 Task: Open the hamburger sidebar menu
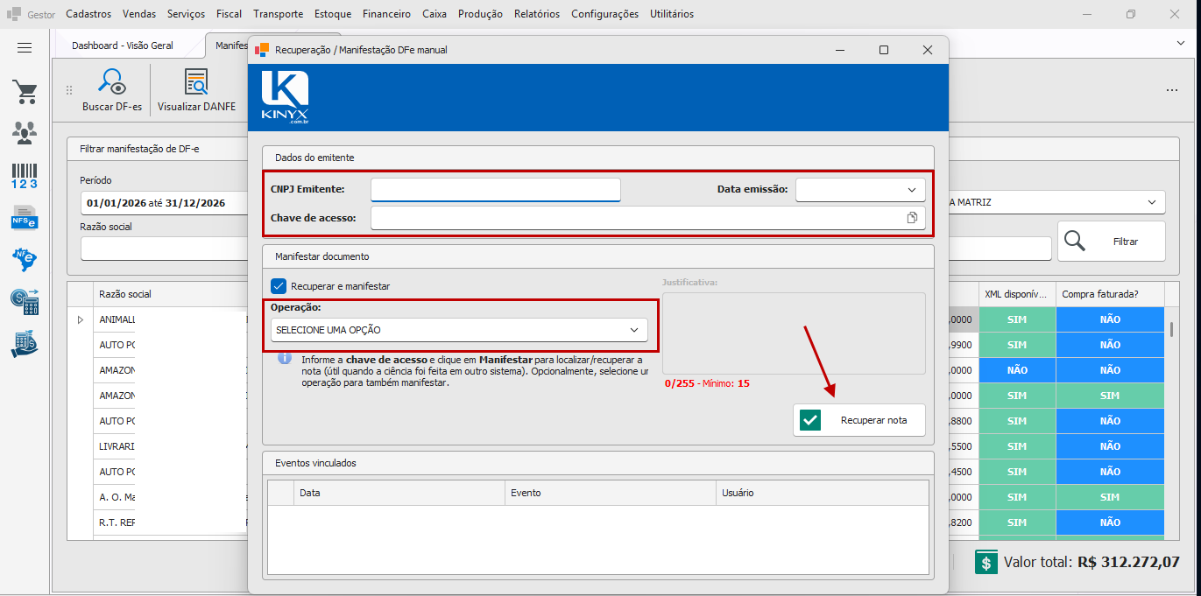(25, 48)
